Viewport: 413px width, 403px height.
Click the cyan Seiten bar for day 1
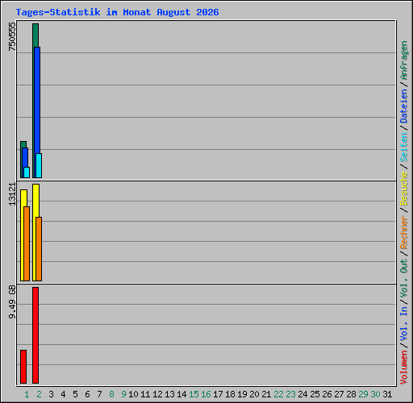click(27, 172)
